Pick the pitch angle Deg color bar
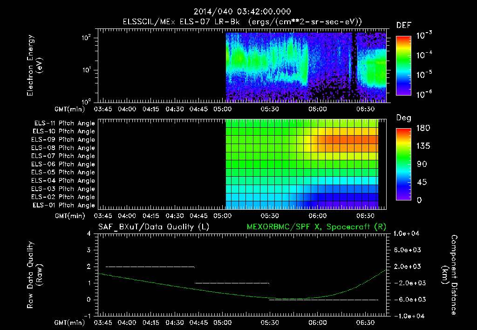Viewport: 477px width, 330px height. point(403,164)
